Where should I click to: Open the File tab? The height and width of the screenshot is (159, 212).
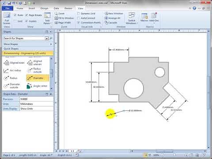pos(8,8)
